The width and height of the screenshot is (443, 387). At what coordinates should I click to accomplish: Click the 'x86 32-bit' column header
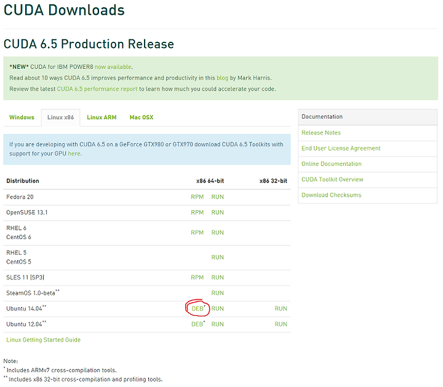[x=273, y=181]
